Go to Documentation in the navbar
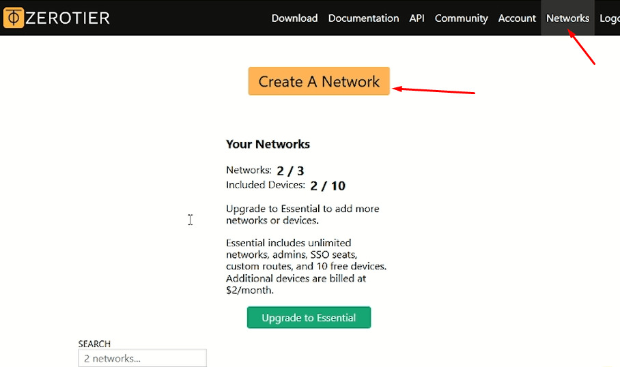 click(363, 18)
